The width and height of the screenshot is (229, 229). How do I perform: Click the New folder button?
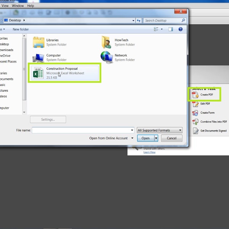pyautogui.click(x=21, y=29)
